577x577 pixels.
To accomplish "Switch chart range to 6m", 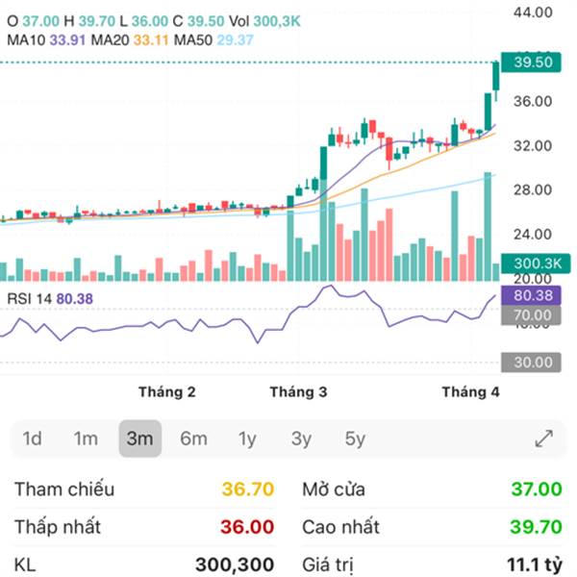I will coord(193,439).
